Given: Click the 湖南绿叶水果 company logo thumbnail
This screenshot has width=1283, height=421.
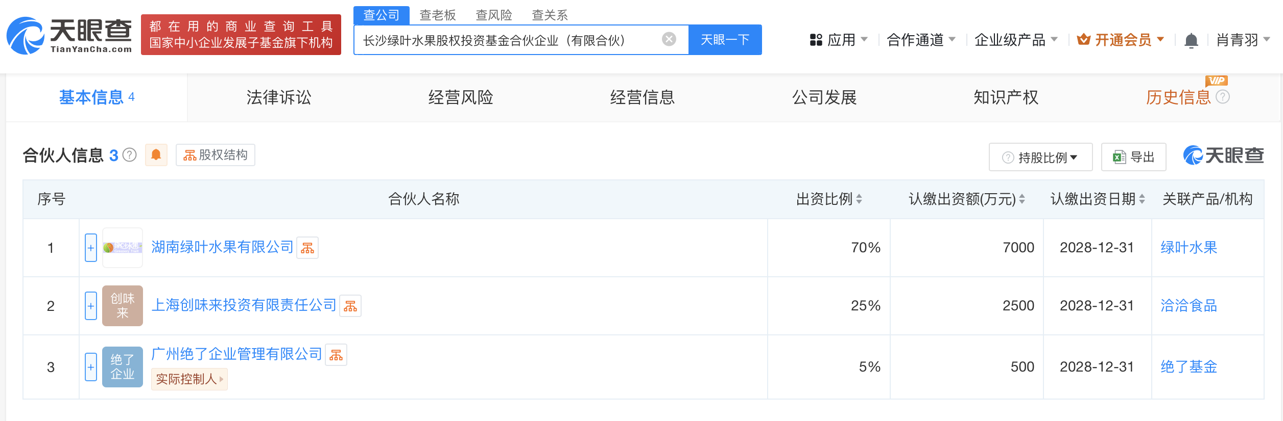Looking at the screenshot, I should 123,248.
